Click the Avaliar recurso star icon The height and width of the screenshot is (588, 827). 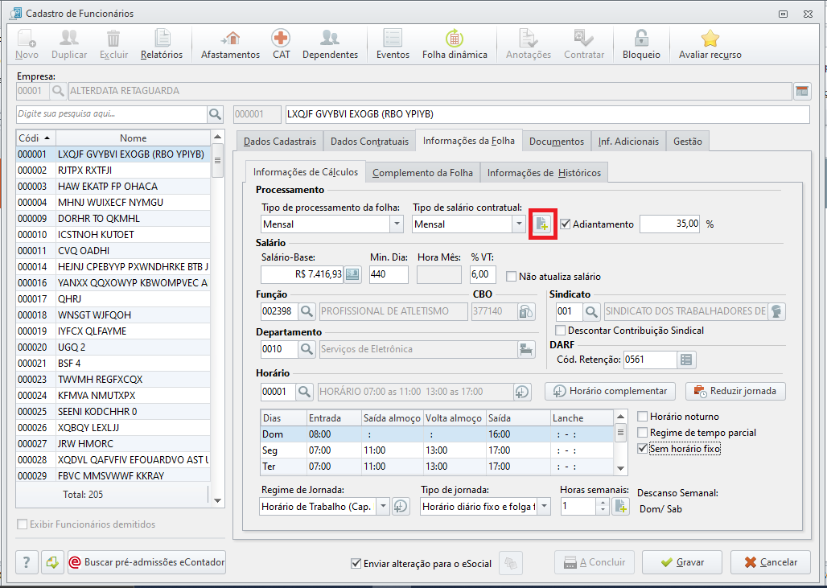pyautogui.click(x=710, y=39)
